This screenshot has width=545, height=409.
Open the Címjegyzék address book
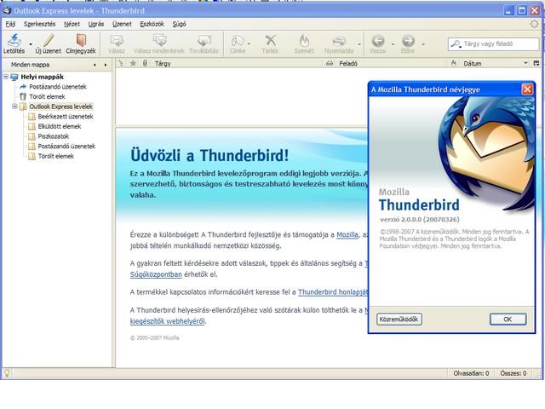coord(81,40)
